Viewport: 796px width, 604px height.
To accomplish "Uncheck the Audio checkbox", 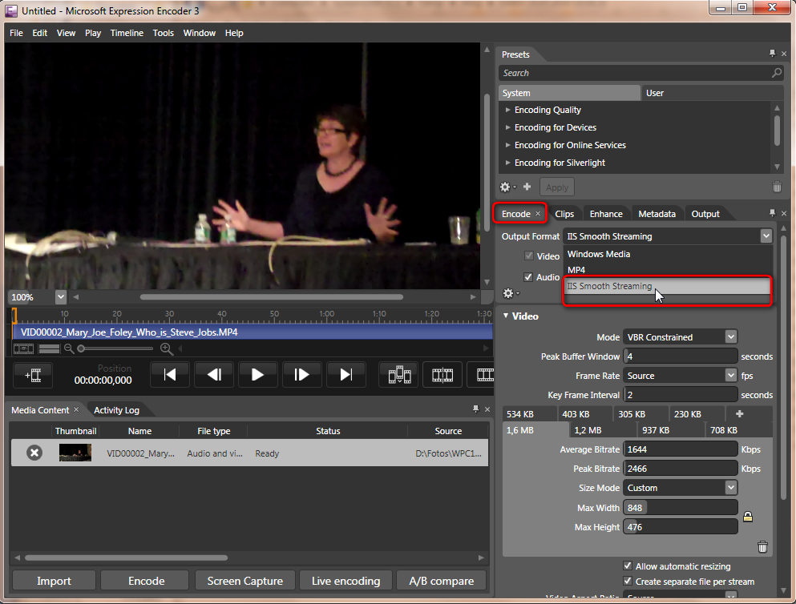I will 528,277.
